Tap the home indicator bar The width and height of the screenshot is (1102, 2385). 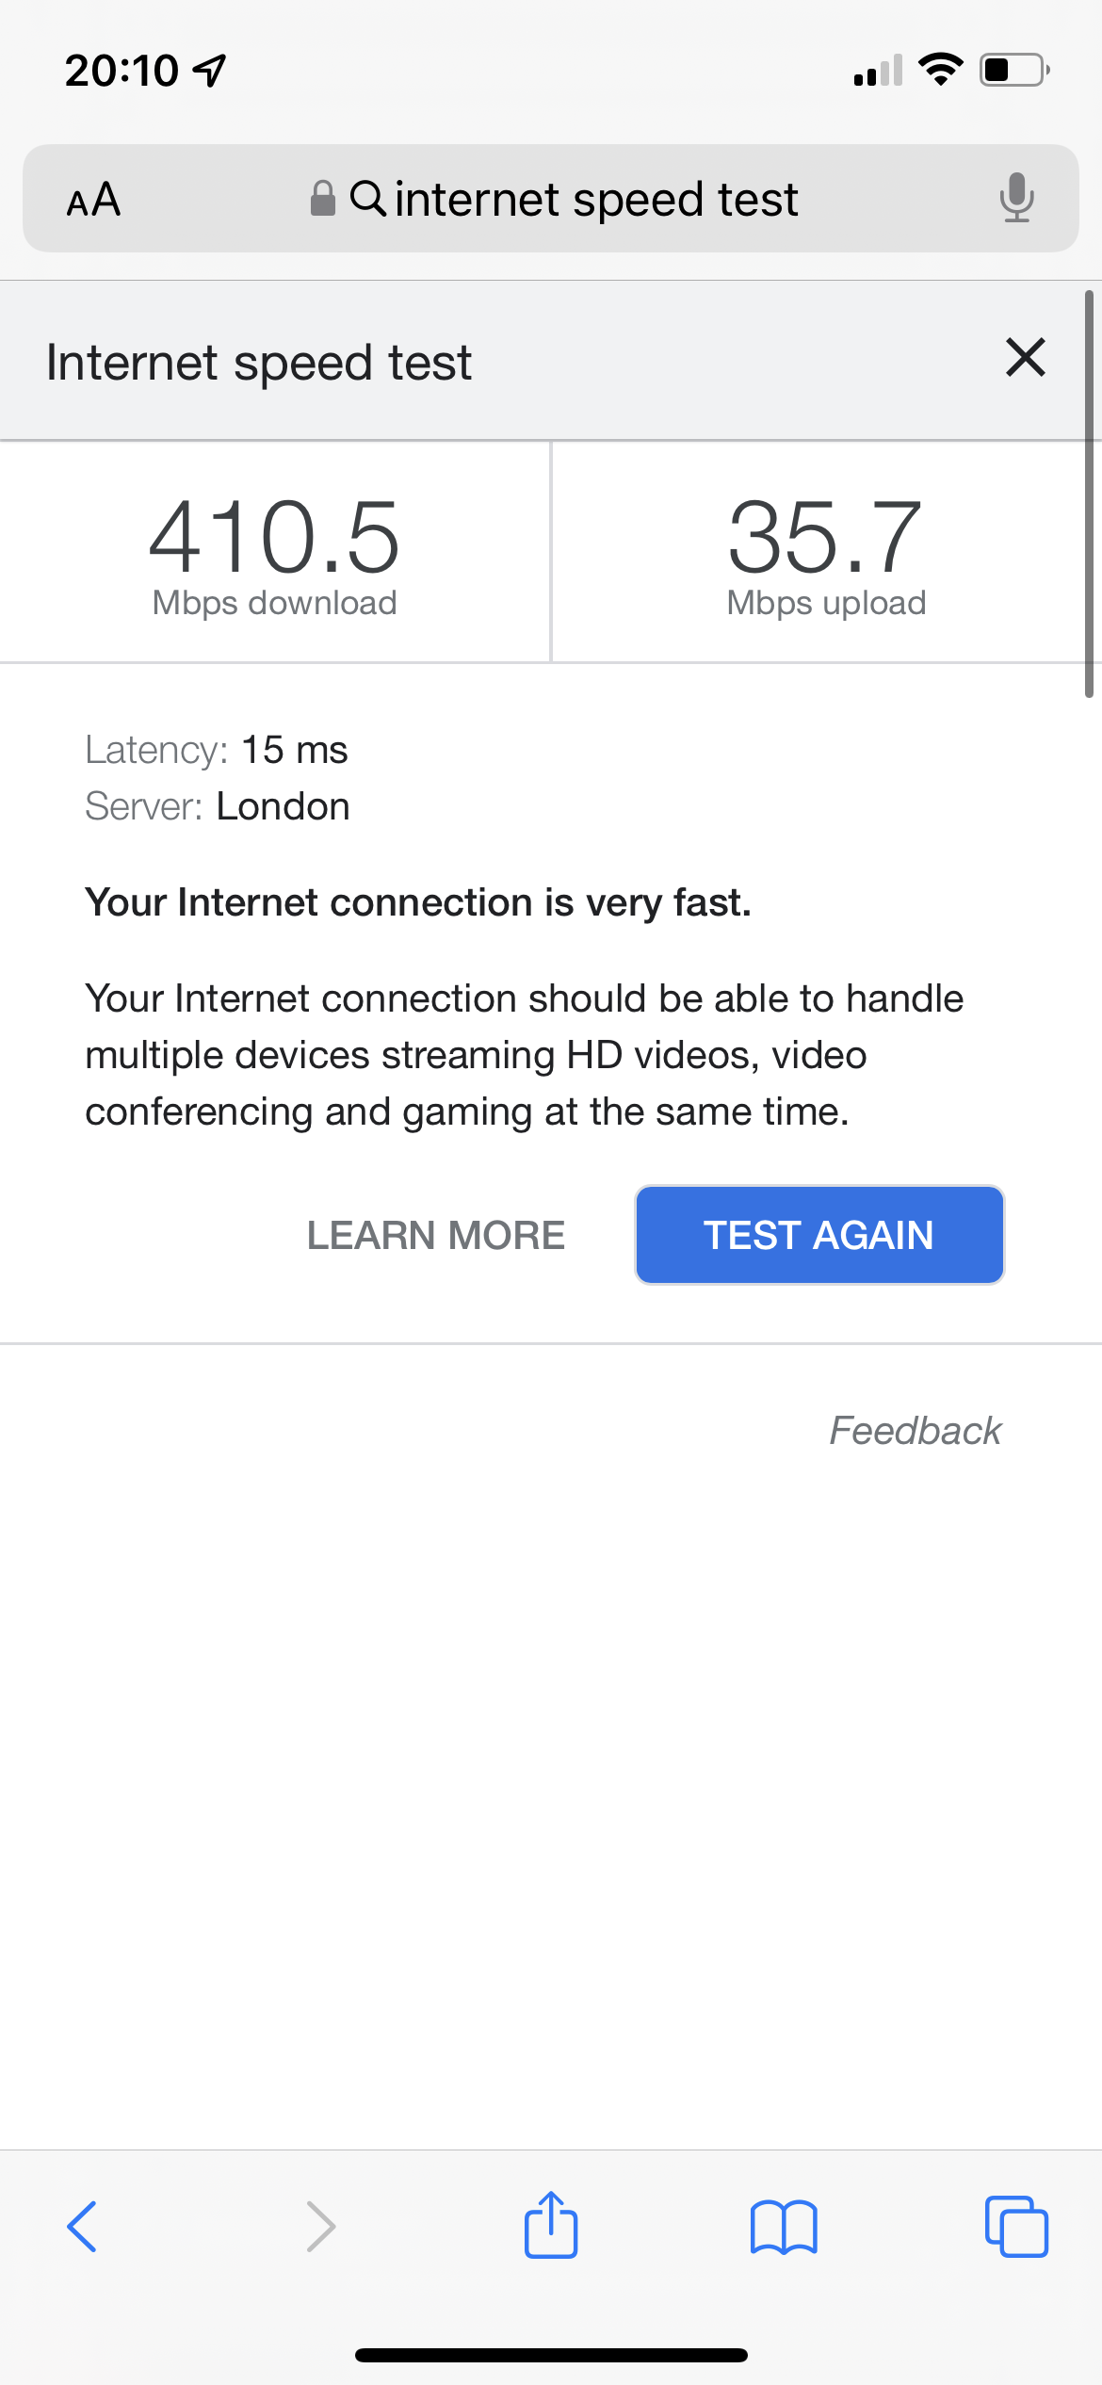pos(551,2355)
